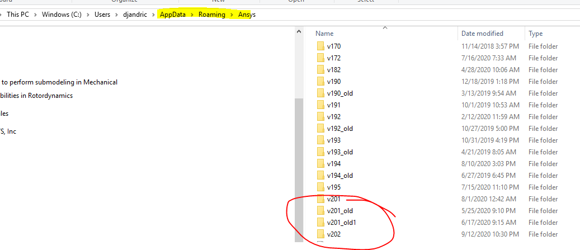580x250 pixels.
Task: Select the v190 folder icon
Action: click(x=320, y=81)
